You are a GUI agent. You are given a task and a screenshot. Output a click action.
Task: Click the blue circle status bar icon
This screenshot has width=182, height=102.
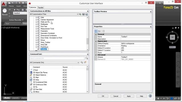(x=172, y=99)
